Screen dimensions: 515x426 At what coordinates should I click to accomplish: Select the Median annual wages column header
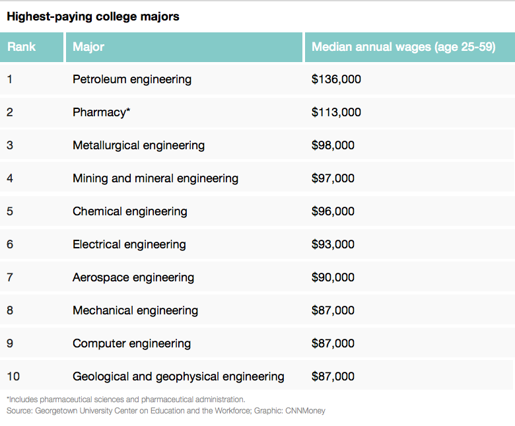403,47
